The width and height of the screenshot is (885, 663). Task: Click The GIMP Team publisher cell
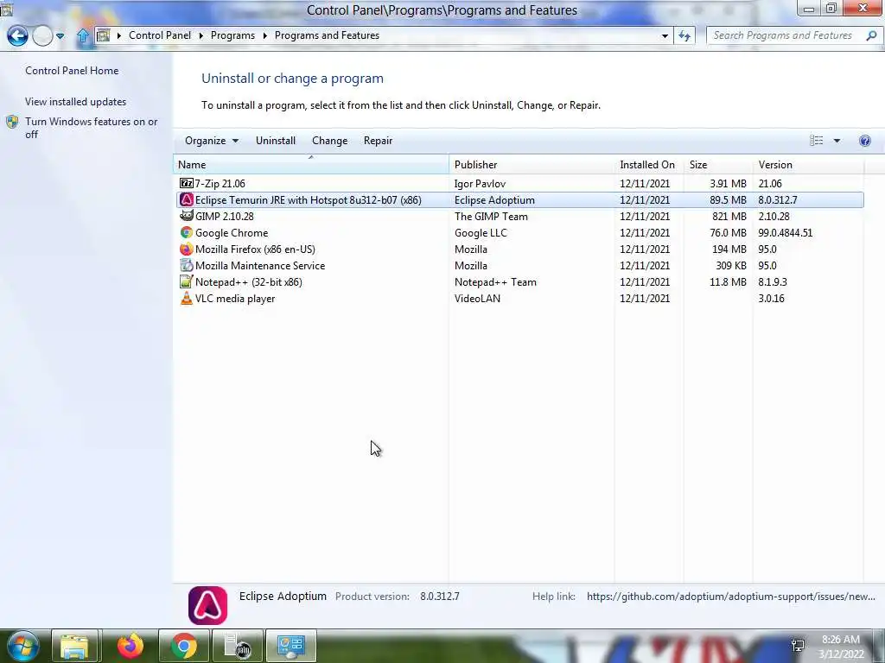491,216
